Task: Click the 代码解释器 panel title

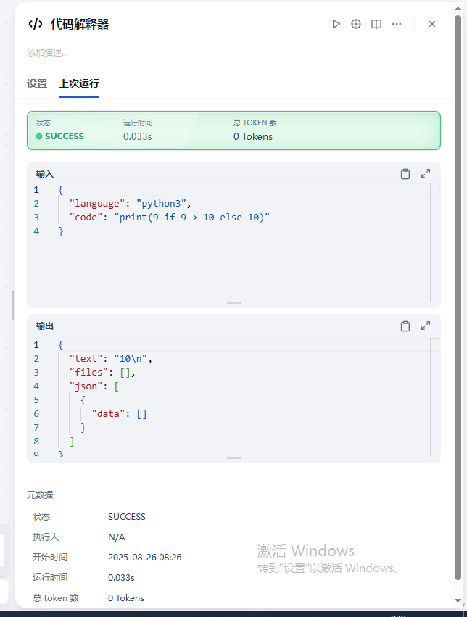Action: click(x=80, y=25)
